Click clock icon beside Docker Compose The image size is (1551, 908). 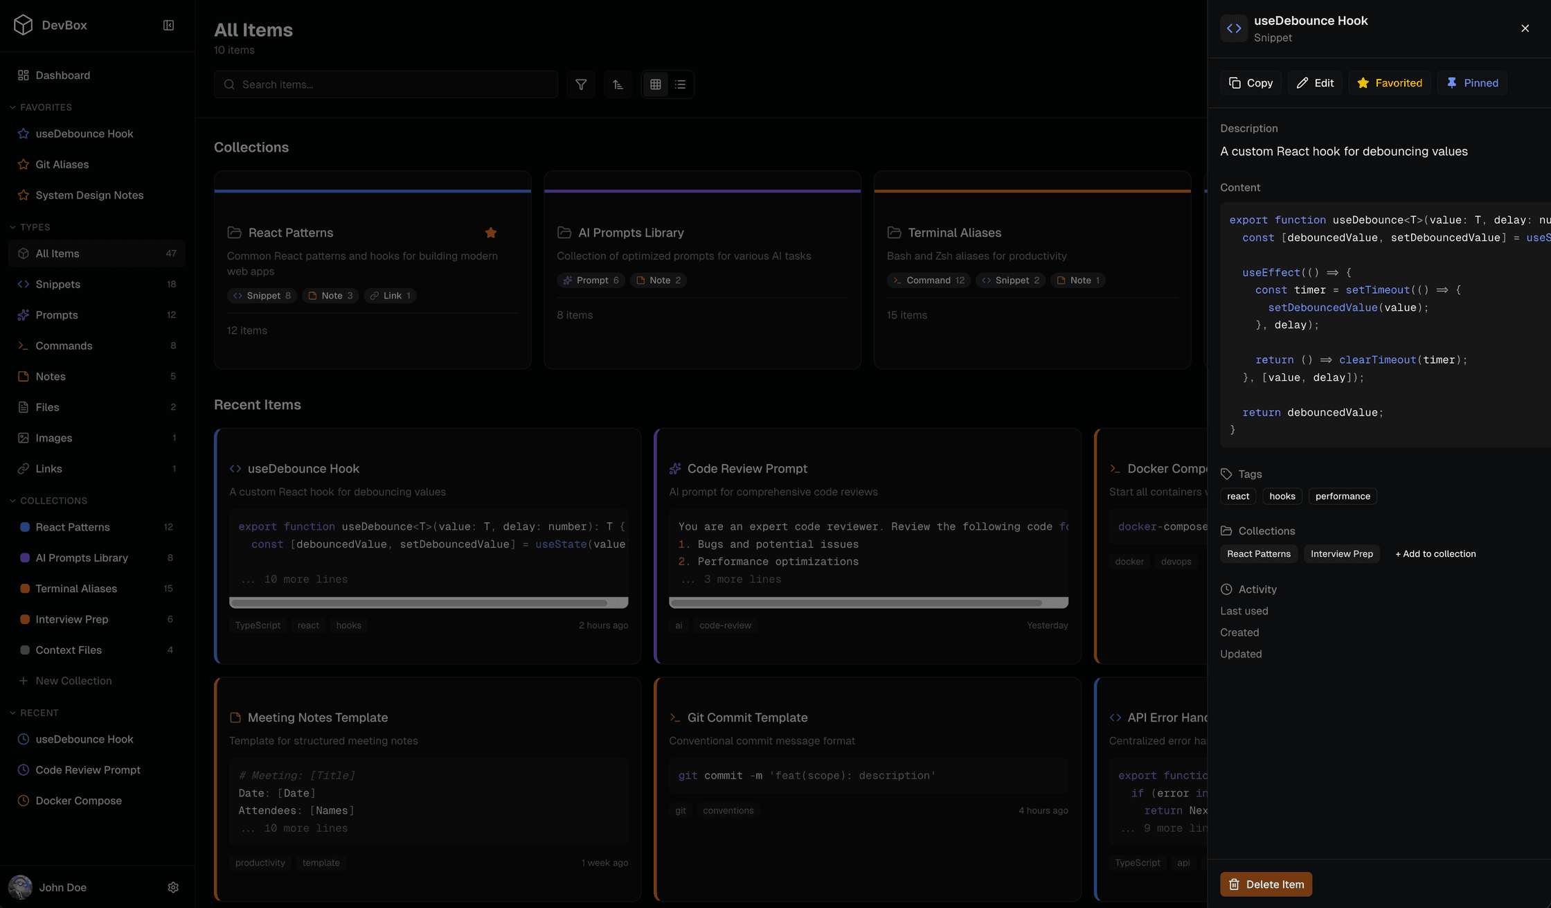24,801
